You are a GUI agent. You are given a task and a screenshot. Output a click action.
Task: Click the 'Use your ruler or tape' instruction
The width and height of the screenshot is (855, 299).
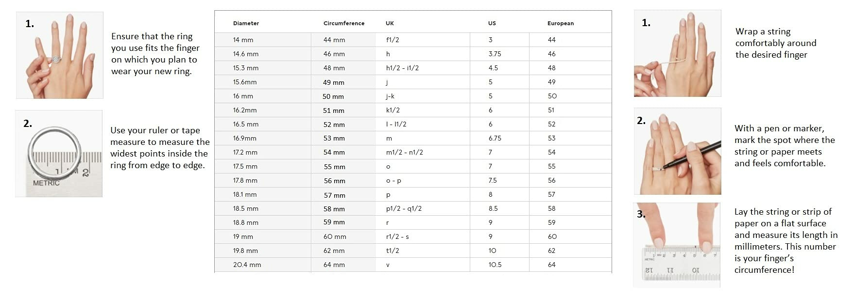(x=160, y=148)
